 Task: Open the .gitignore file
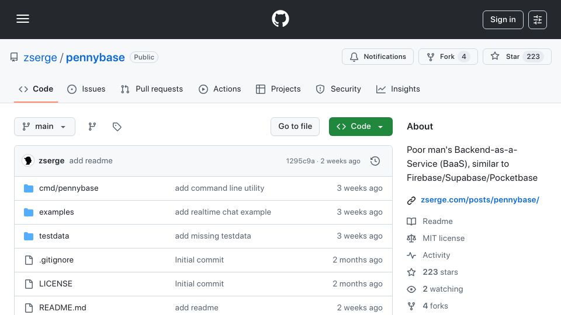click(x=56, y=260)
